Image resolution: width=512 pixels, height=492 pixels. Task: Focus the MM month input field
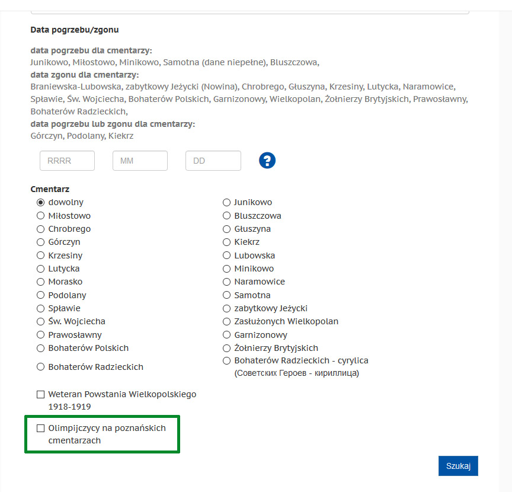[140, 161]
